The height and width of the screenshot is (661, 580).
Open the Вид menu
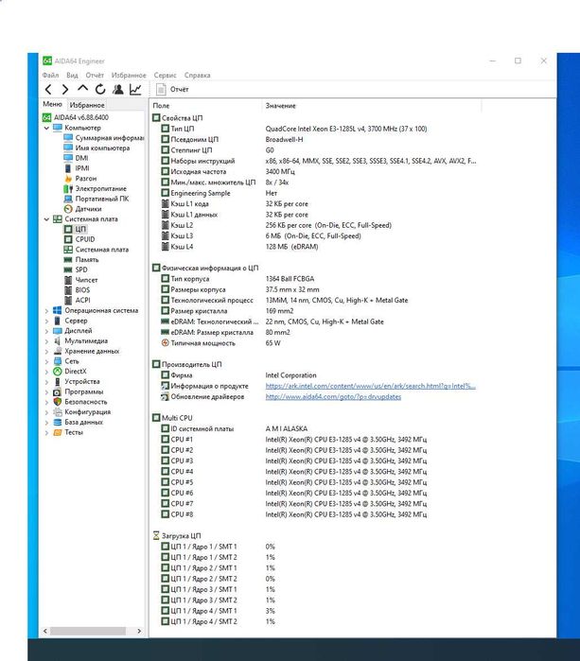[x=72, y=75]
